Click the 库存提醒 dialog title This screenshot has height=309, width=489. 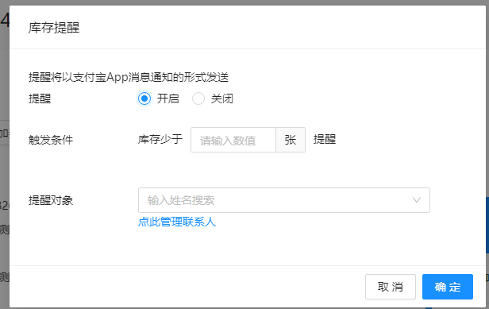tap(54, 28)
